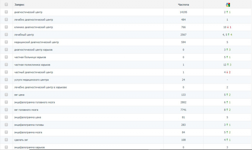Click the query ээг головного мозга
The height and width of the screenshot is (150, 252).
pyautogui.click(x=26, y=110)
